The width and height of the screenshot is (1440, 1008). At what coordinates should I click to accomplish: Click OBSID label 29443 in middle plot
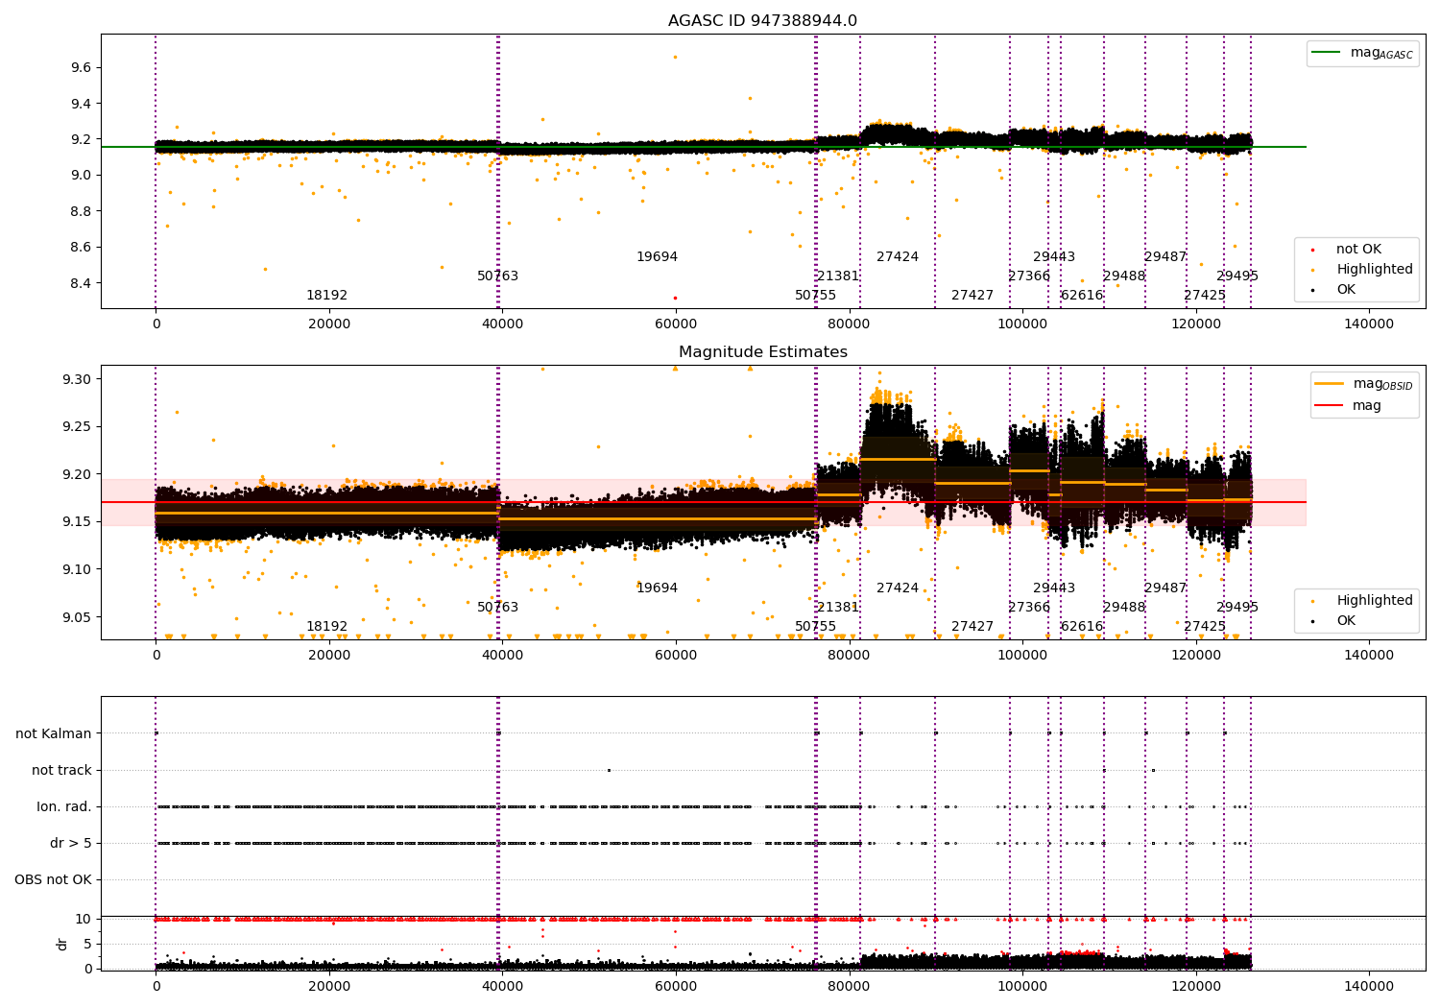[1054, 588]
